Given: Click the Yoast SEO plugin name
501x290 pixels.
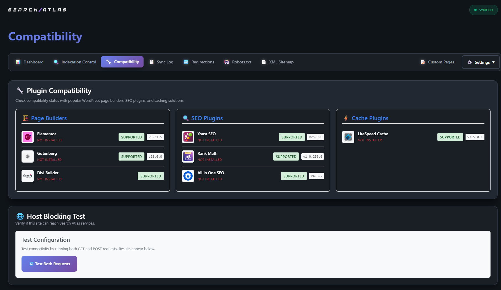Looking at the screenshot, I should 207,134.
